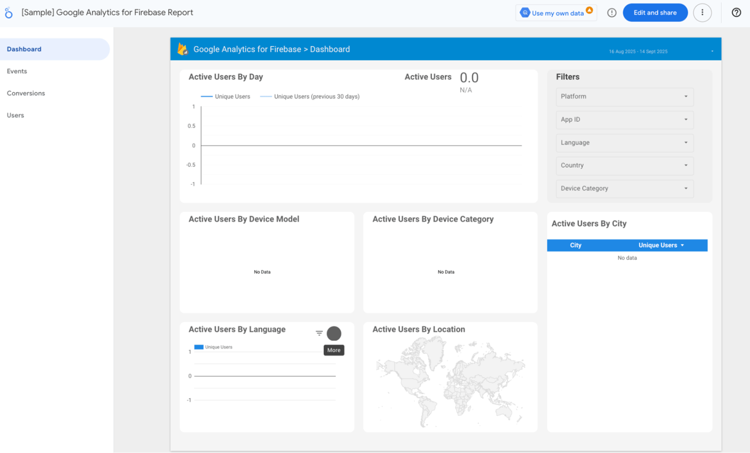Click the No data text in city table

click(627, 258)
